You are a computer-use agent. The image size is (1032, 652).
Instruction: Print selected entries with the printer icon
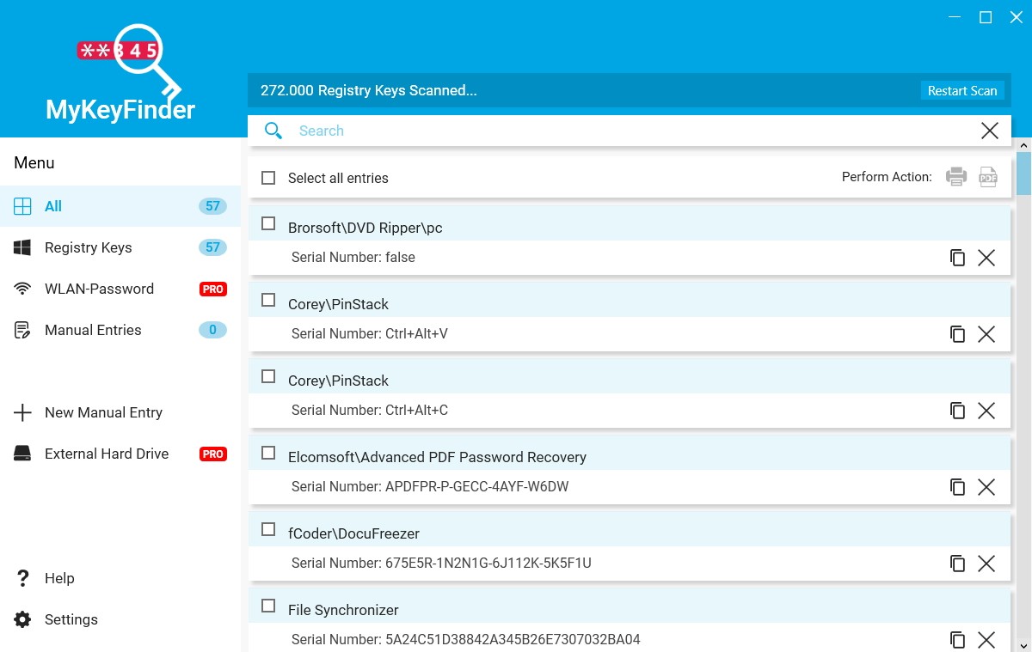pos(956,177)
